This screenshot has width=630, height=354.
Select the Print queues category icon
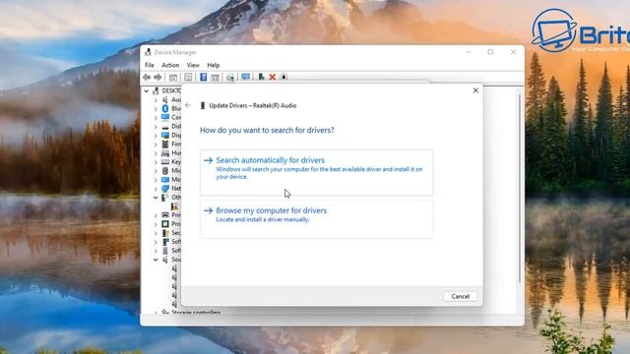(165, 215)
